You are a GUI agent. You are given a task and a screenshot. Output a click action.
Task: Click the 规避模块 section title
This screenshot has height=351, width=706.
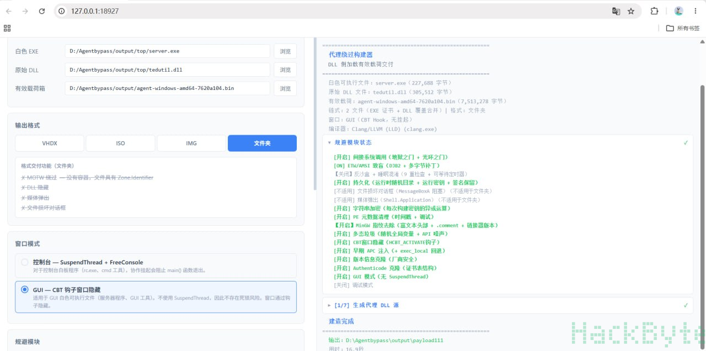point(28,342)
